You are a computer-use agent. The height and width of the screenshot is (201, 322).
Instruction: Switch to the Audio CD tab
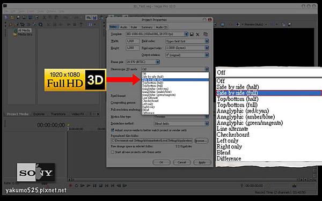coord(162,27)
